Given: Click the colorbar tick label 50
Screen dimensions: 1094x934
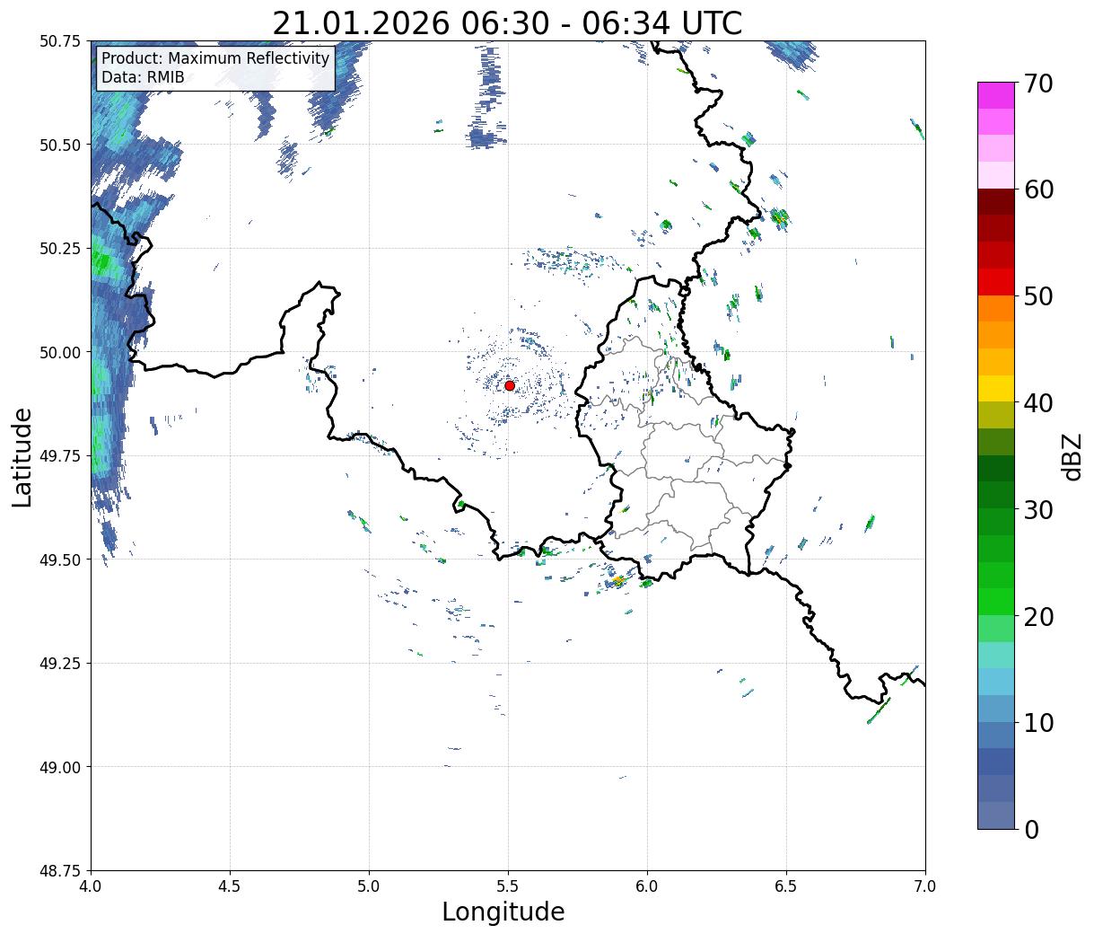Looking at the screenshot, I should 1038,296.
